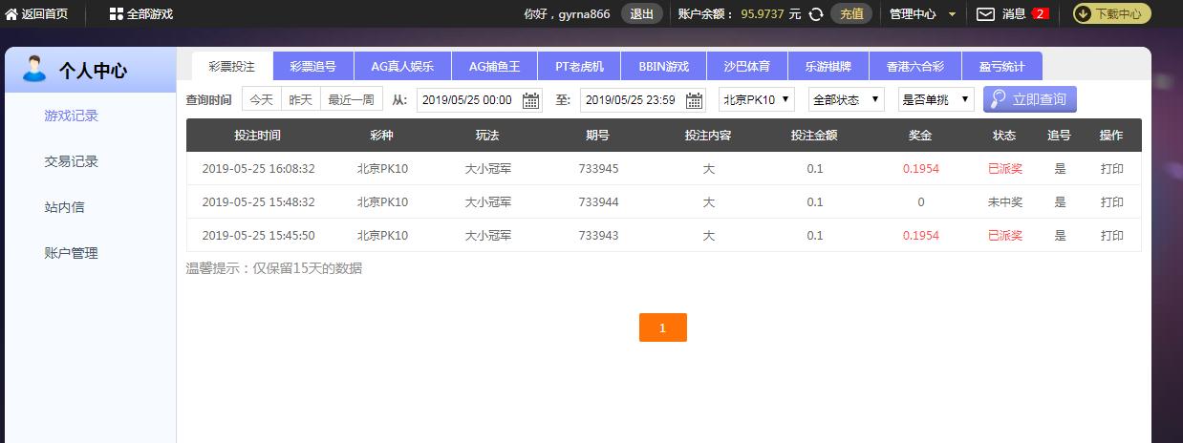Select 游戏记录 in the sidebar
The height and width of the screenshot is (443, 1183).
coord(72,116)
